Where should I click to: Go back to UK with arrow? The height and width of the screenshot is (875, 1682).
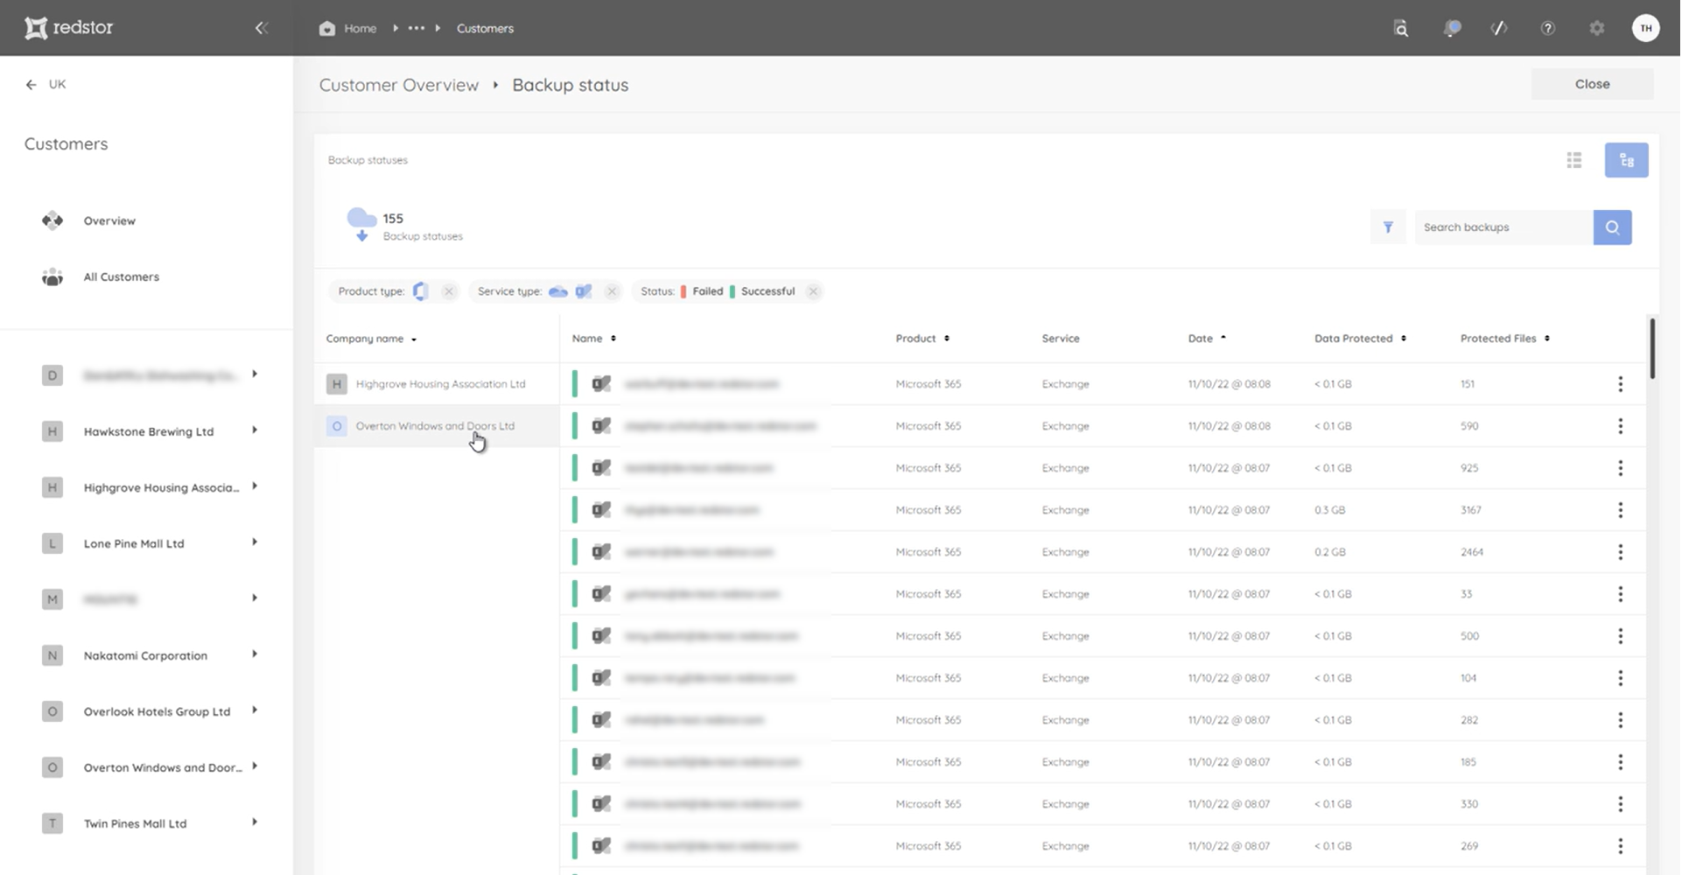click(x=32, y=85)
